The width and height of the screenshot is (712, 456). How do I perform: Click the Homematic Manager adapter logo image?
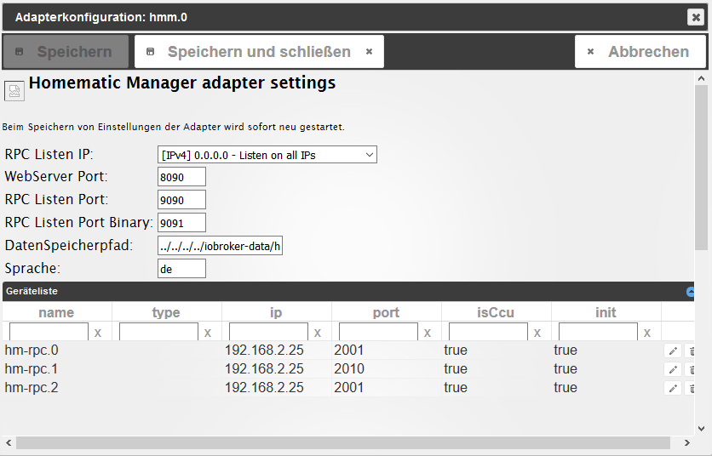(x=14, y=91)
